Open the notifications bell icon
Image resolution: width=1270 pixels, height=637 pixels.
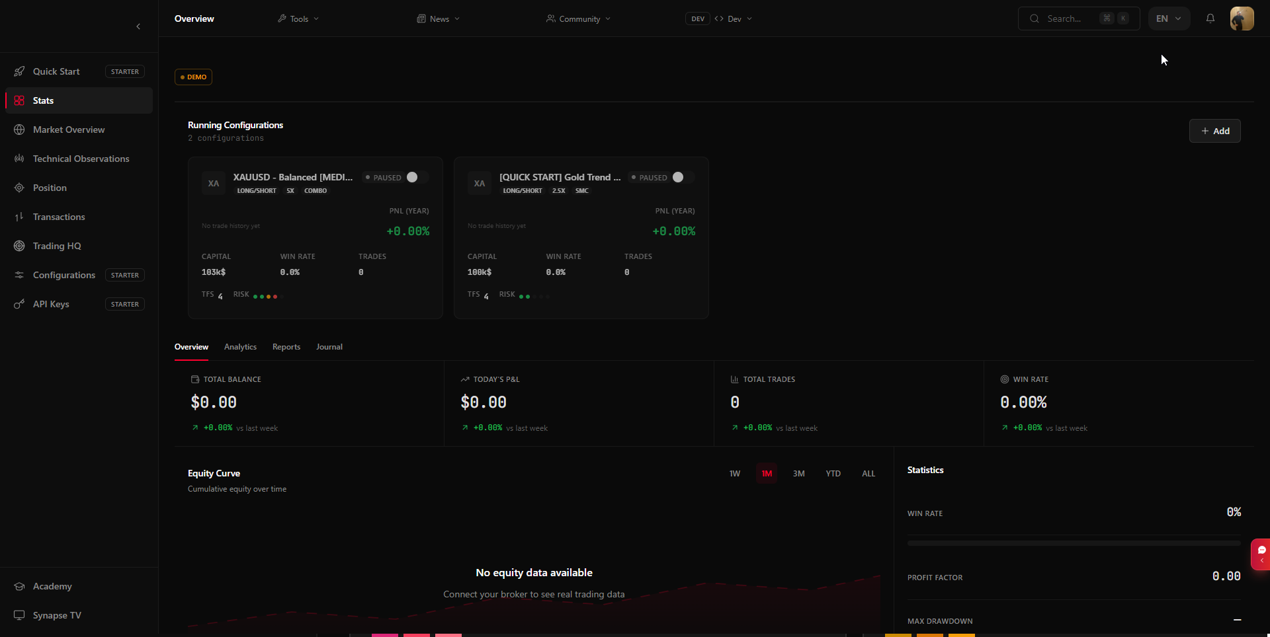pyautogui.click(x=1210, y=19)
